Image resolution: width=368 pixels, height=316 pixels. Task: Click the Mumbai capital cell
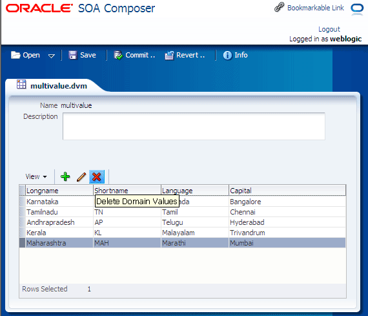click(x=287, y=243)
